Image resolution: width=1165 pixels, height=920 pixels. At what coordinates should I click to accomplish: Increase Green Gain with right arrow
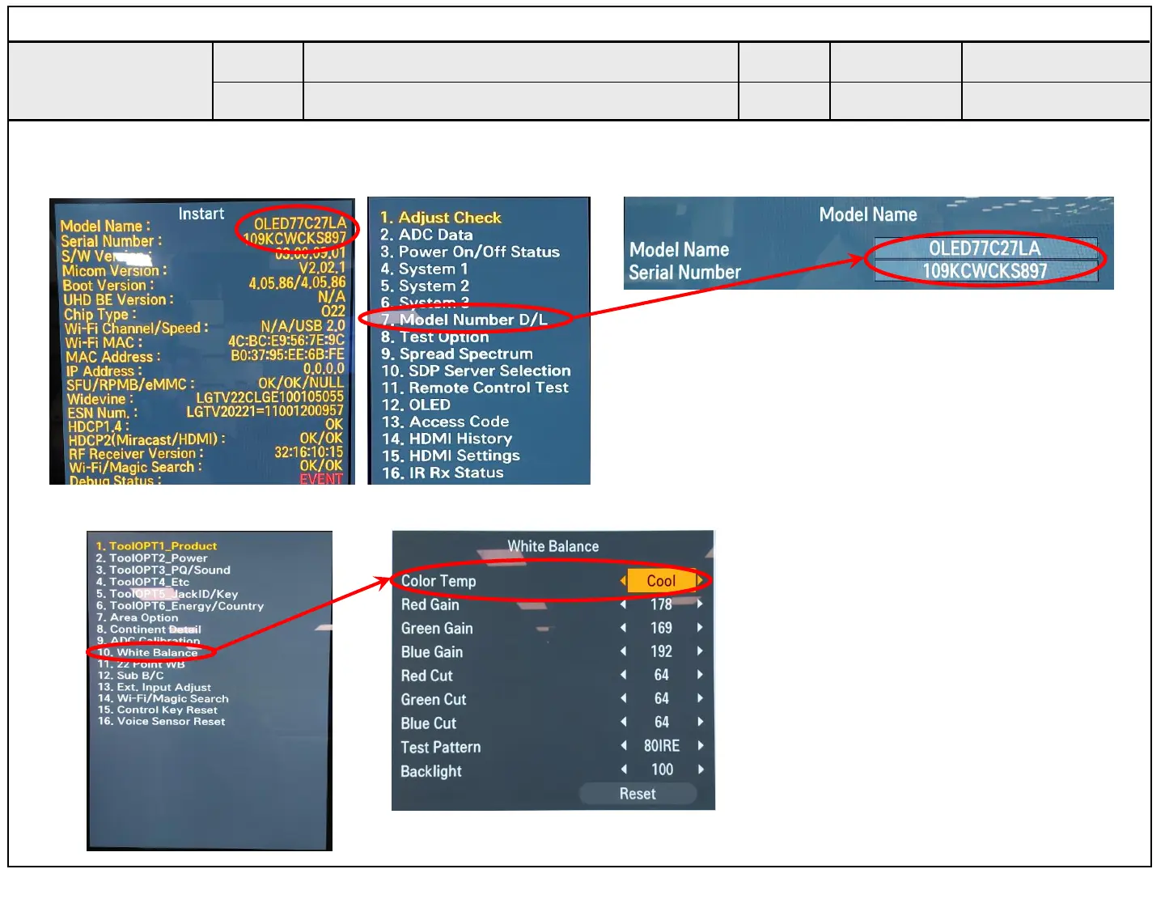(x=700, y=627)
